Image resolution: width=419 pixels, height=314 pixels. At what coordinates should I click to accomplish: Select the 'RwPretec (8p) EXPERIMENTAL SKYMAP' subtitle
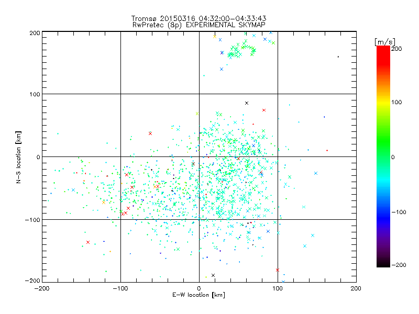pos(199,25)
